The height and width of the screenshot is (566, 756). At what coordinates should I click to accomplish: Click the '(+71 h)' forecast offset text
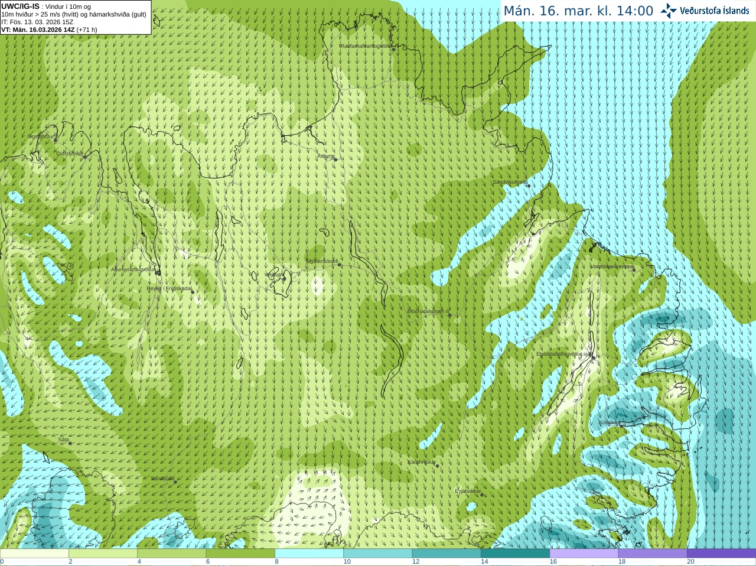(x=87, y=30)
